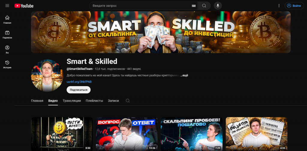
Task: Open the uunhf.org/3NkfPNB link
Action: [79, 82]
